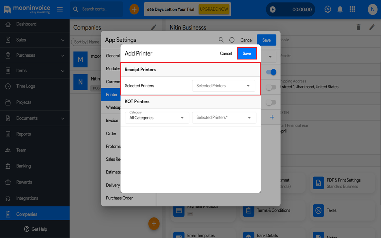381x238 pixels.
Task: Open Reports in sidebar
Action: (x=35, y=134)
